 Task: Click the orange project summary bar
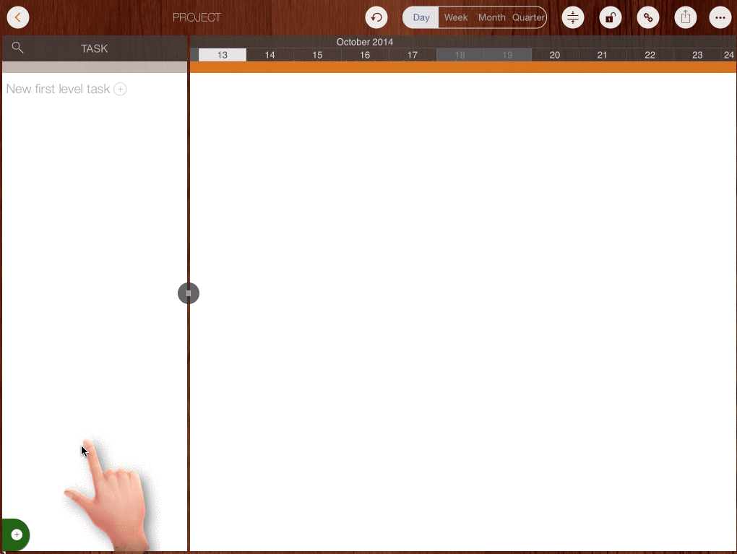462,67
